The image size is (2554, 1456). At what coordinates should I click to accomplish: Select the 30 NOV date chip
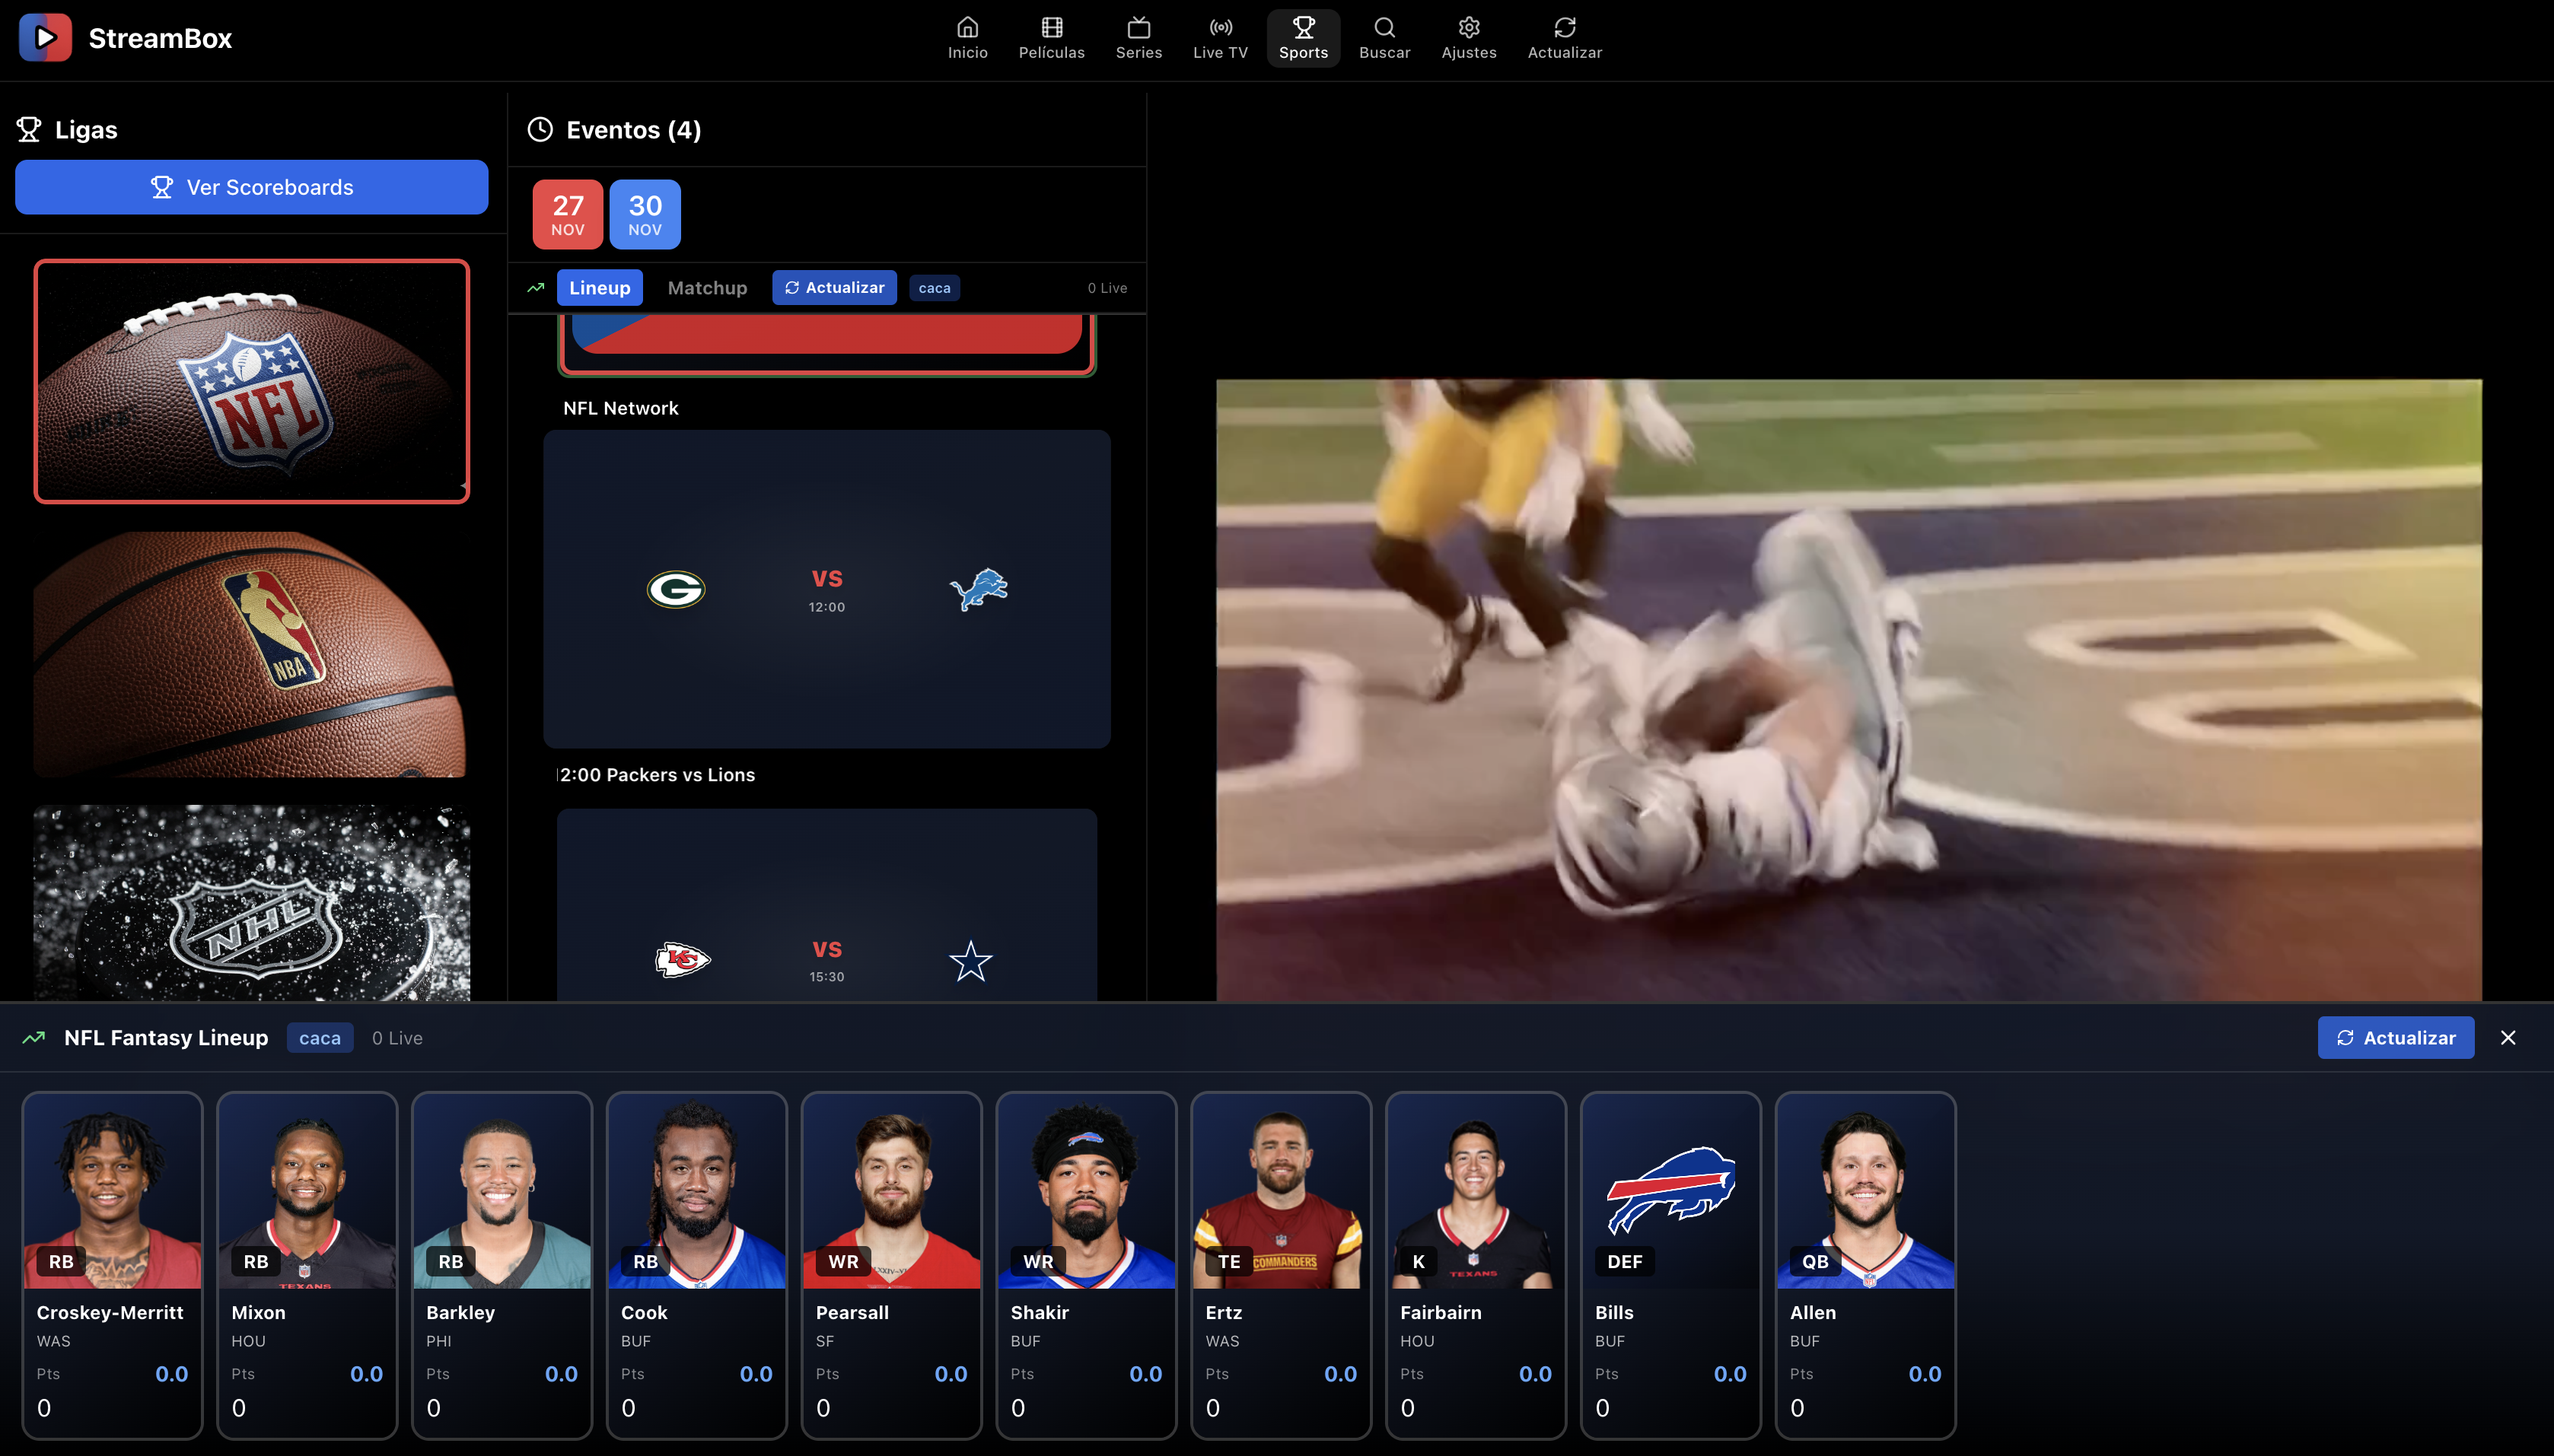[x=645, y=214]
